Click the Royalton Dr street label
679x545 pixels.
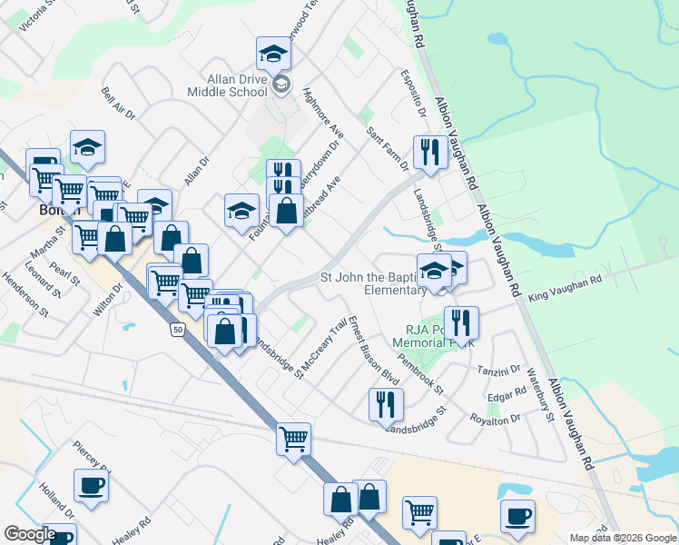pyautogui.click(x=495, y=420)
